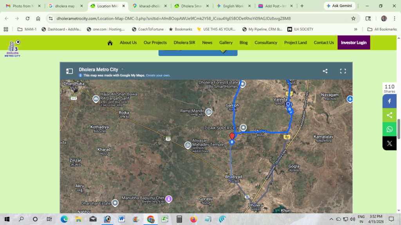Image resolution: width=401 pixels, height=225 pixels.
Task: Open ILH SOCIETY bookmark
Action: [x=300, y=29]
